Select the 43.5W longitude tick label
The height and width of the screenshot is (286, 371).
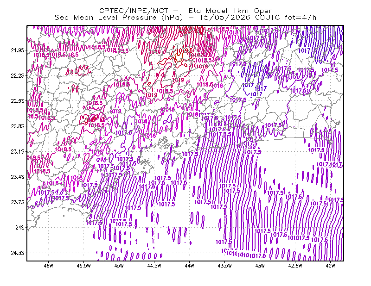tap(225, 266)
